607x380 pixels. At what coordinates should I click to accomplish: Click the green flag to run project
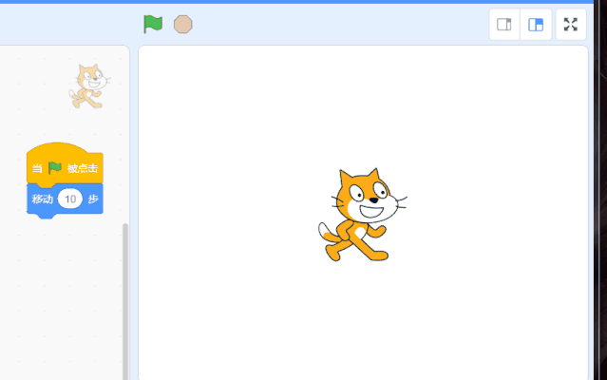(x=153, y=25)
